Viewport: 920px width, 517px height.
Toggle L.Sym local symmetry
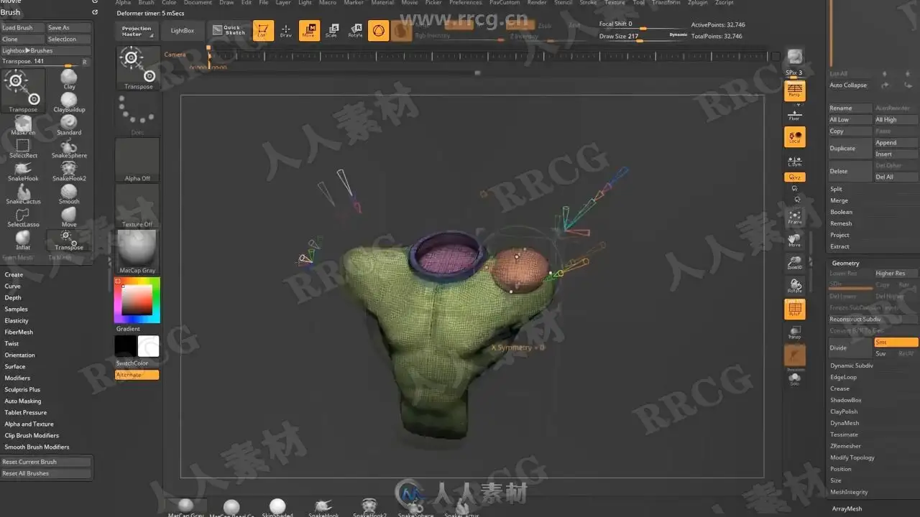pyautogui.click(x=794, y=161)
